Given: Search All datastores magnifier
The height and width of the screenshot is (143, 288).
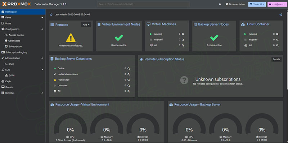Looking at the screenshot, I should (x=129, y=91).
